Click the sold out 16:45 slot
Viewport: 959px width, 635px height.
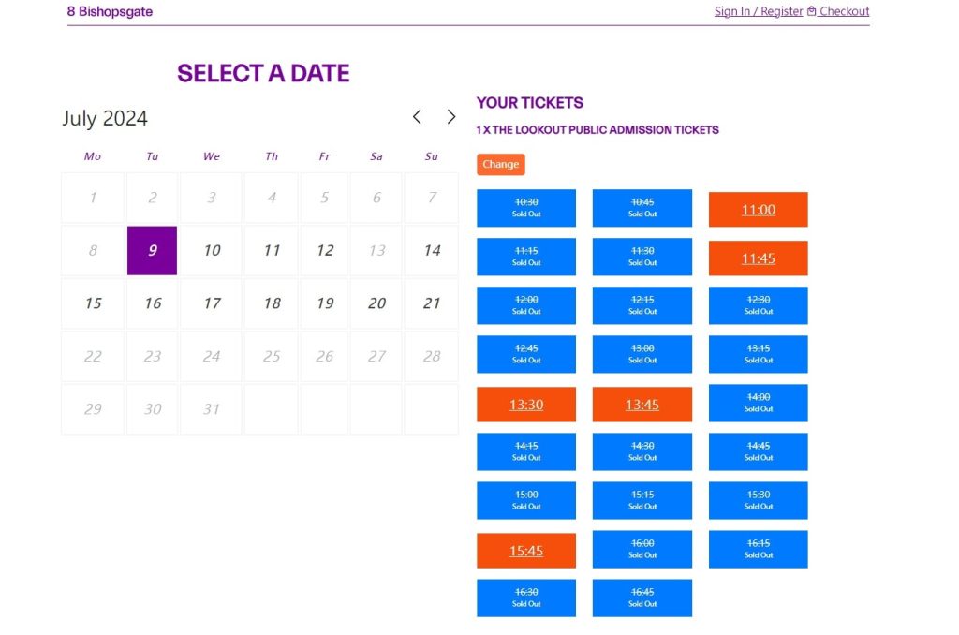642,598
